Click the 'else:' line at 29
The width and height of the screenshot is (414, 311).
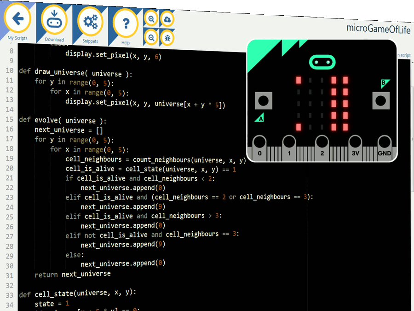[75, 255]
